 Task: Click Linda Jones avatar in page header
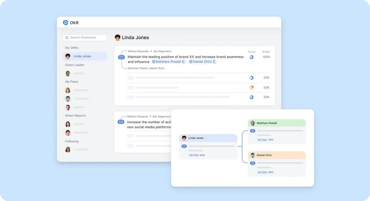(x=118, y=37)
